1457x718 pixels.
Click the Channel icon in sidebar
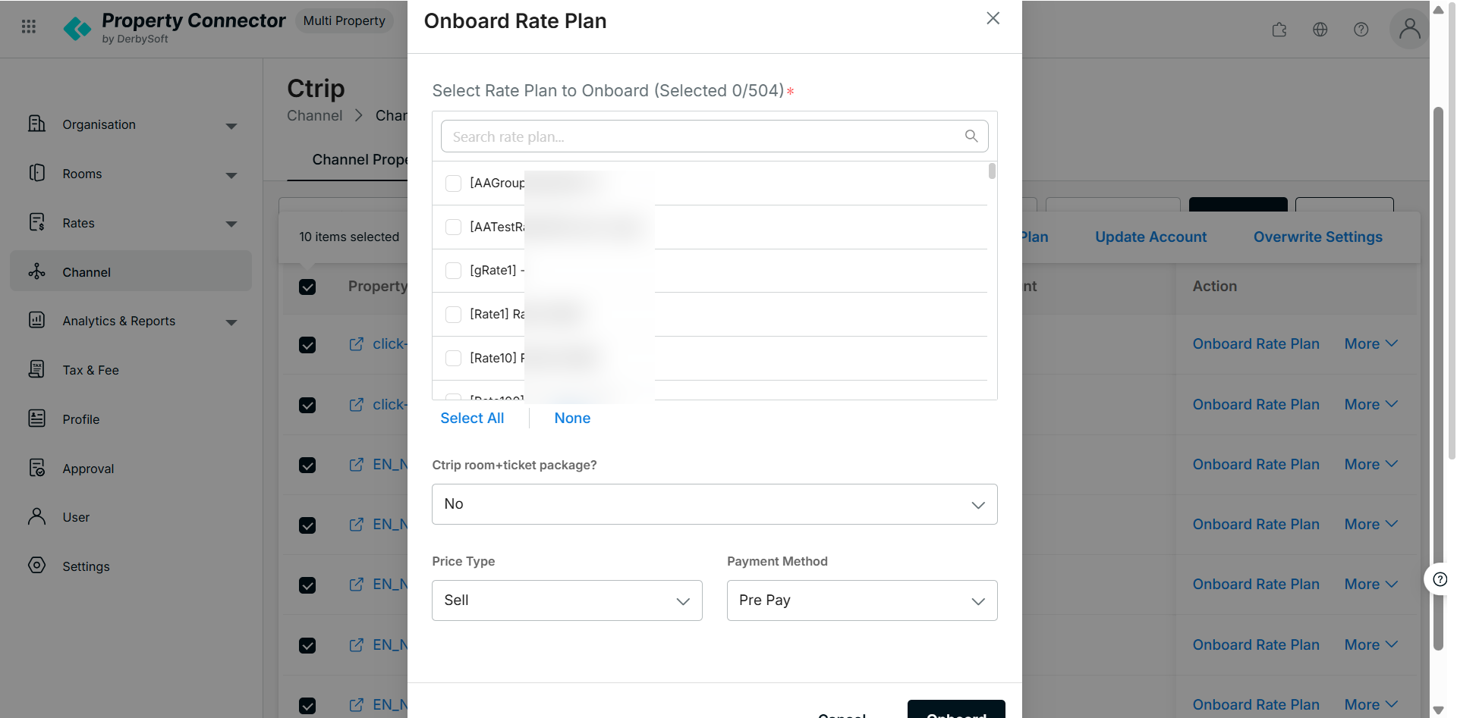pos(36,271)
